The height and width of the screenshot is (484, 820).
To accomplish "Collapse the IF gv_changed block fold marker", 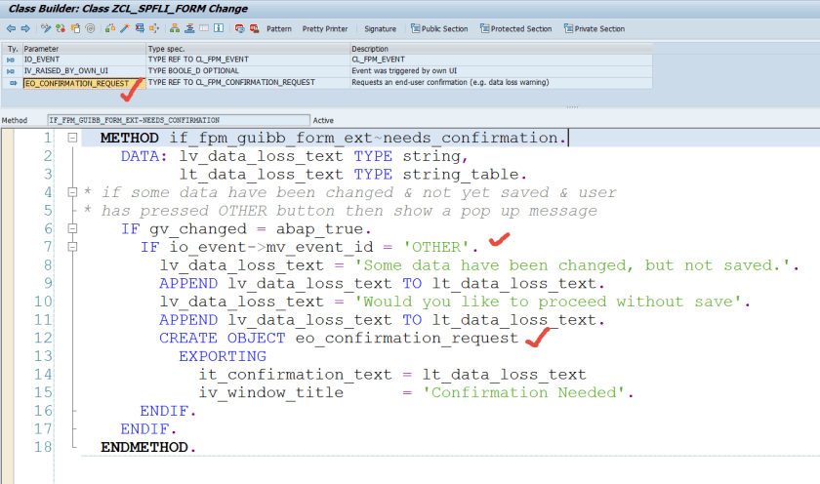I will [73, 228].
